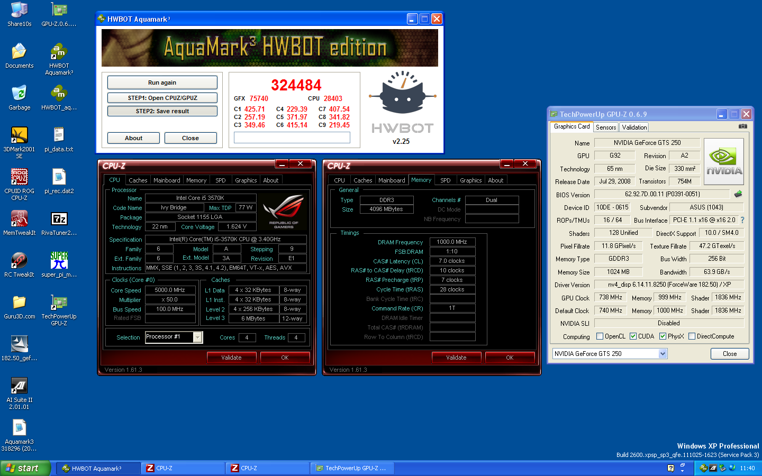Screen dimensions: 762x476
Task: Open the About button in Aquamark
Action: [x=133, y=138]
